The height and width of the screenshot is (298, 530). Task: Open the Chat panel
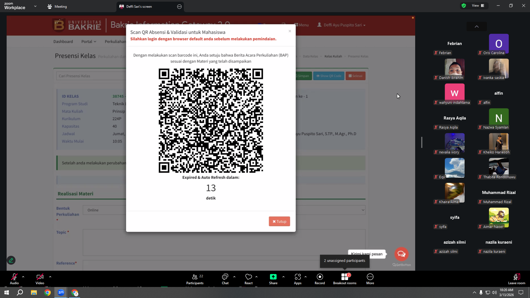(225, 279)
